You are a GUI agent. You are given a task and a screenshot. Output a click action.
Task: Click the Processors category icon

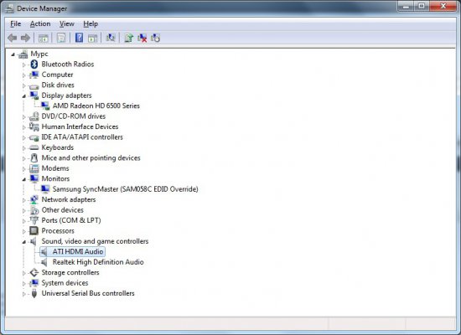point(34,230)
